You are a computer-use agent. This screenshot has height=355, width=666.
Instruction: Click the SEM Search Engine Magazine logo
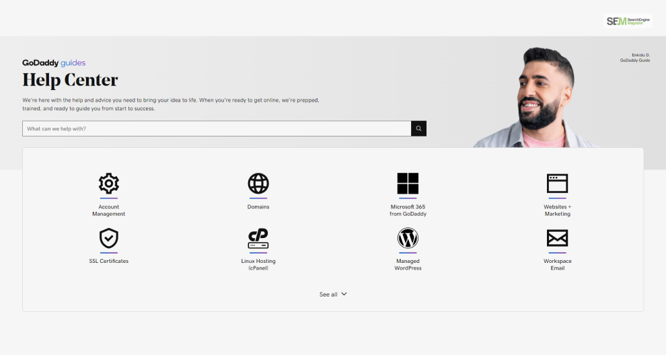(x=628, y=21)
